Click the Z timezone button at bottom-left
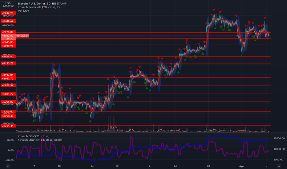The image size is (287, 169). [x=8, y=166]
